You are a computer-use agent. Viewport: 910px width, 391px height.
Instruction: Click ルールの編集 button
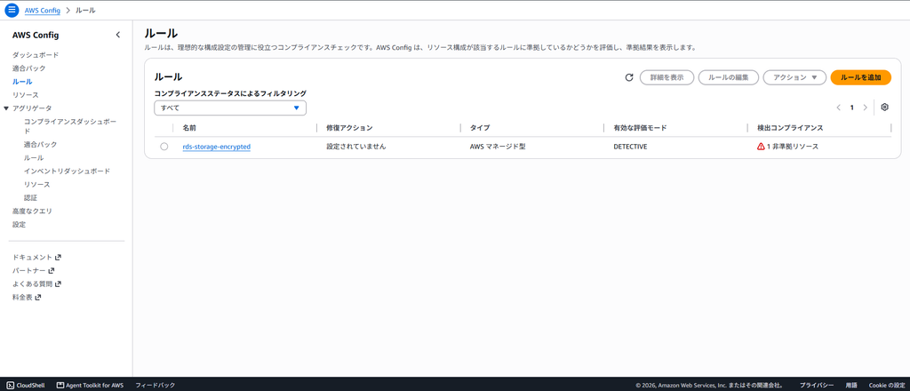(x=729, y=77)
